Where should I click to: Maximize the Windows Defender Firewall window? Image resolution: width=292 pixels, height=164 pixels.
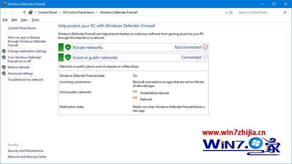[x=274, y=4]
